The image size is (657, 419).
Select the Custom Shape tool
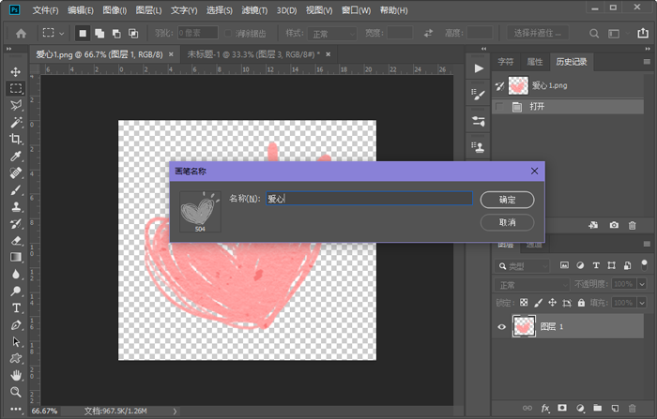[16, 358]
